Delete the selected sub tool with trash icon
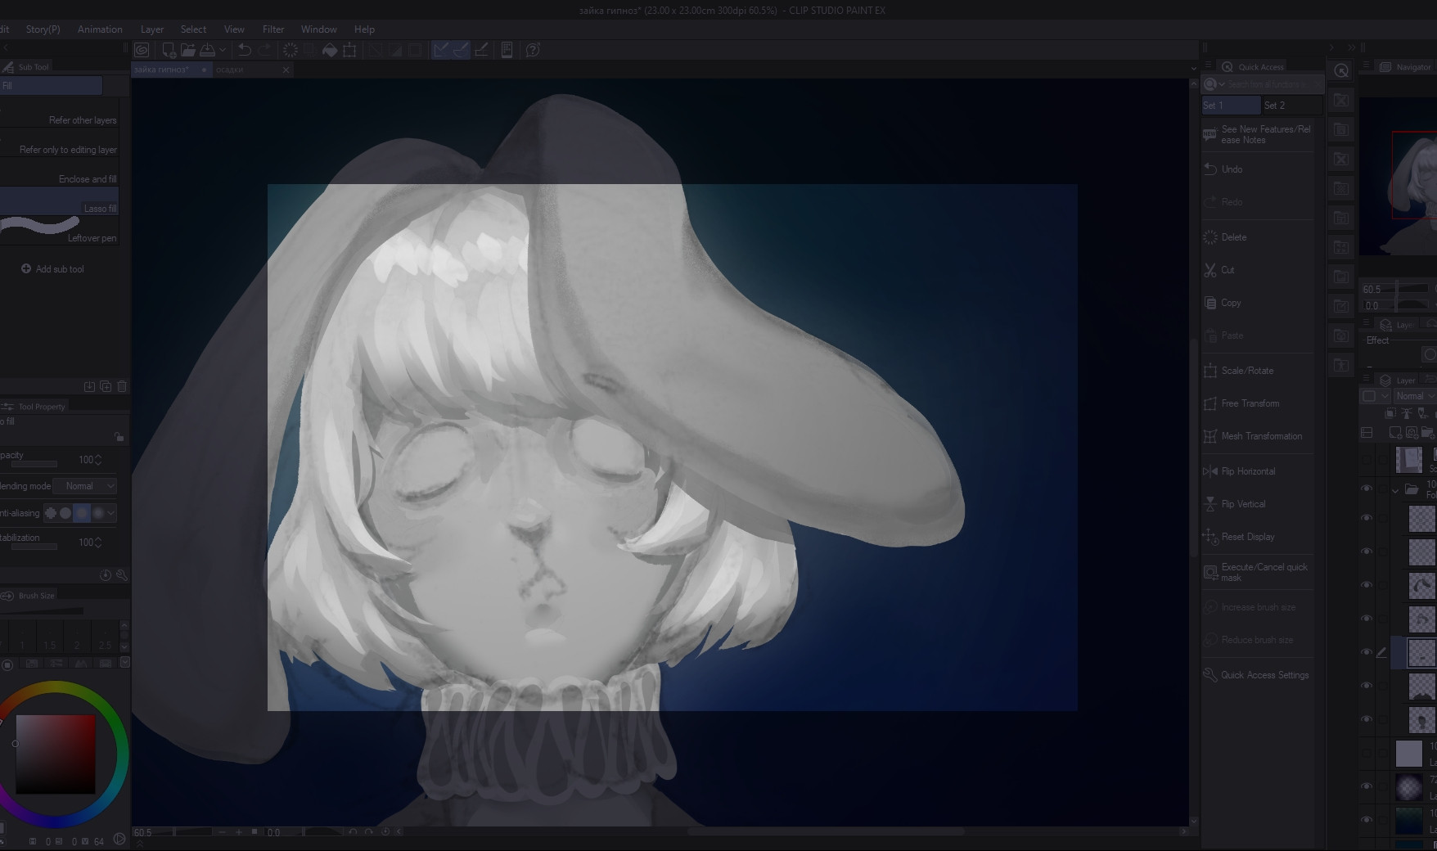1437x851 pixels. coord(122,386)
